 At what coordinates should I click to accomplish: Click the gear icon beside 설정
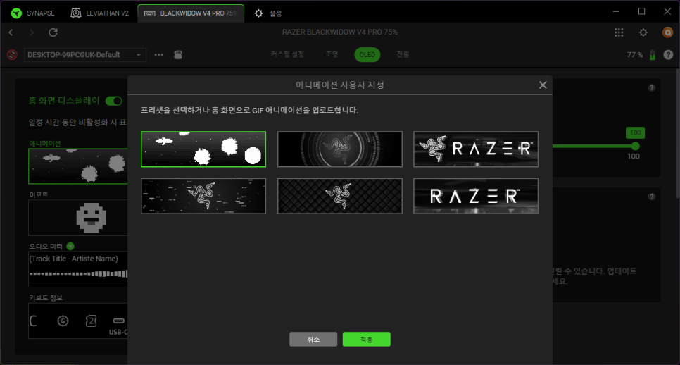pyautogui.click(x=258, y=13)
